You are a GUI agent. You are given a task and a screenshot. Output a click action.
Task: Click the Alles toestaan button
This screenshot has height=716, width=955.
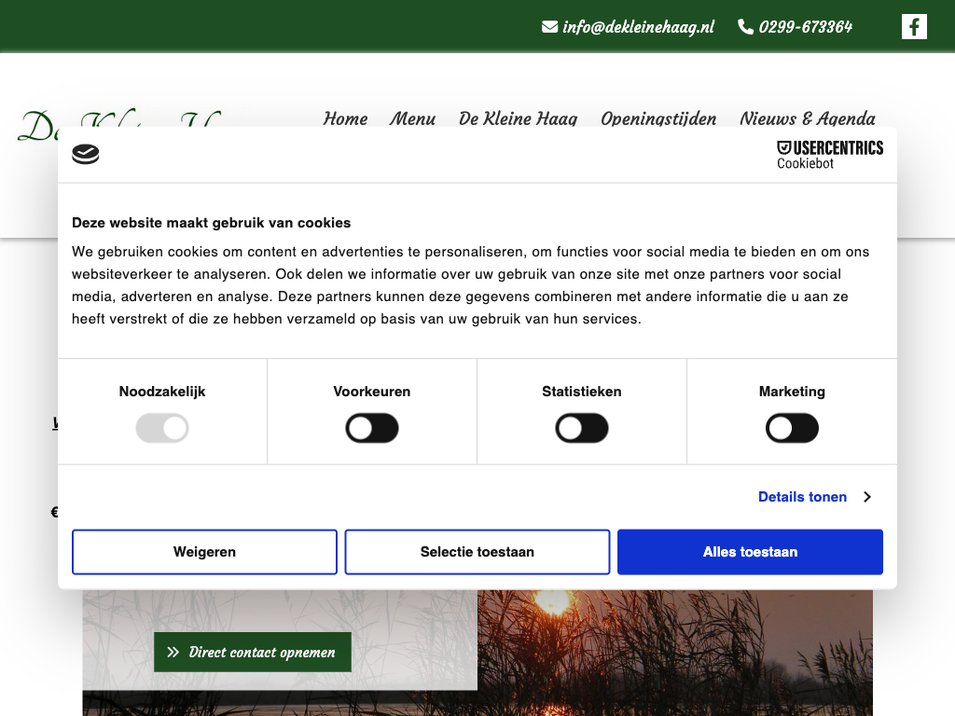[x=750, y=552]
